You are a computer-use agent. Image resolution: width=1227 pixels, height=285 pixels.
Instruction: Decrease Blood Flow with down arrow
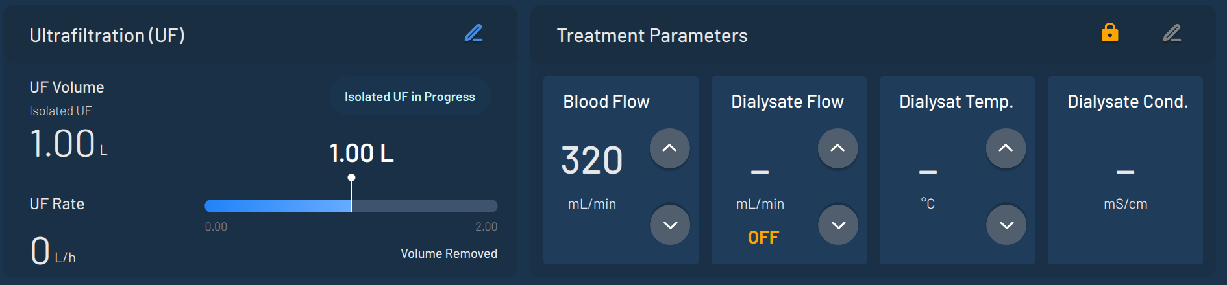(x=669, y=225)
